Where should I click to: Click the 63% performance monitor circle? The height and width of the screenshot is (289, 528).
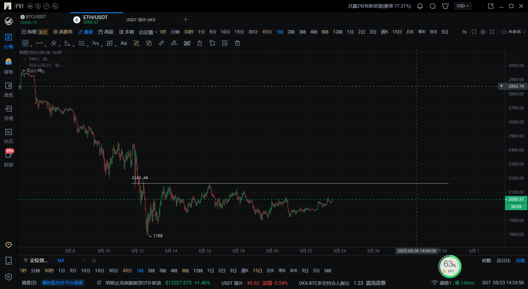pos(450,266)
